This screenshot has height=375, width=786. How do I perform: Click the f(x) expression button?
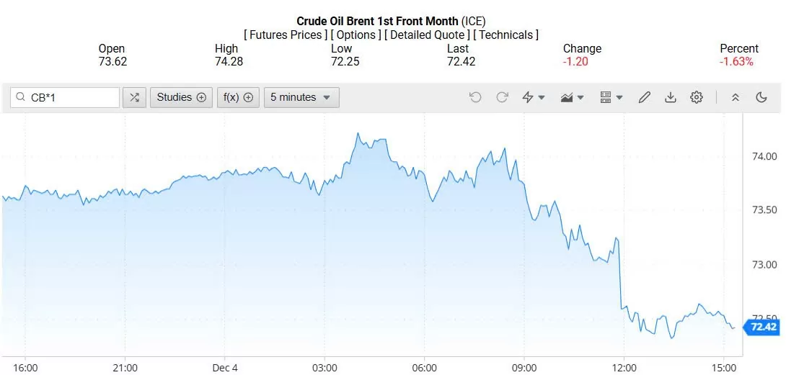pos(237,97)
